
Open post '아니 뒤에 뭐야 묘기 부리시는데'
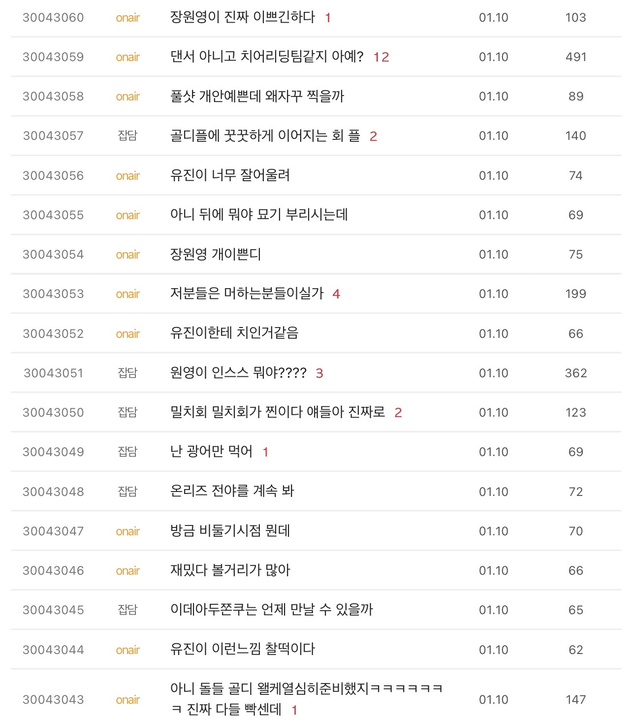[x=259, y=215]
